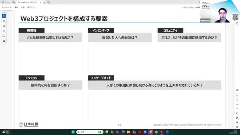Switch to the PowerPoint presentation tab

tap(29, 2)
